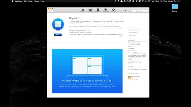Go forward with the right arrow

coord(52,11)
